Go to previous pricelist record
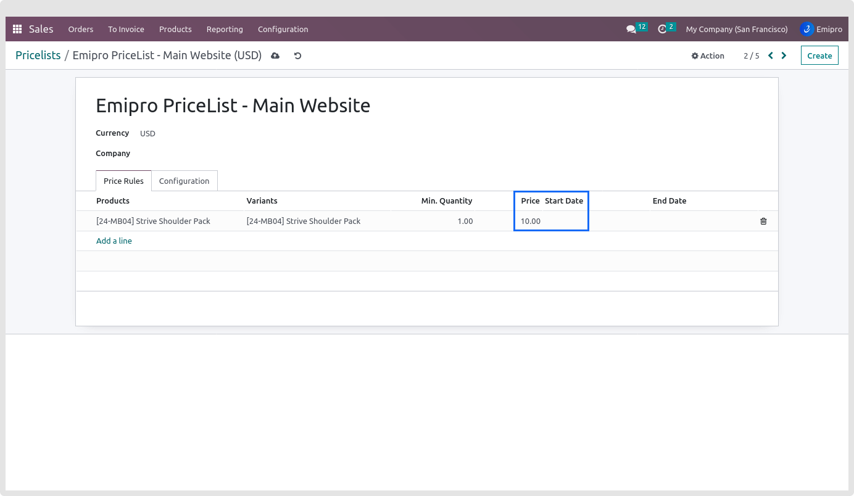 771,56
